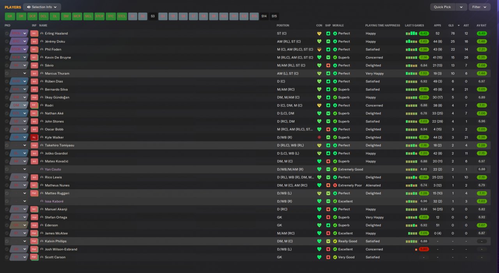Screen dimensions: 499x273
Task: Click Kevin De Bruyne's morale icon
Action: click(335, 57)
